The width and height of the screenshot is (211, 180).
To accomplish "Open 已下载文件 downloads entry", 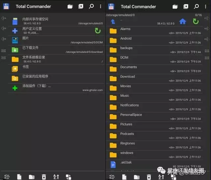I will pyautogui.click(x=56, y=50).
